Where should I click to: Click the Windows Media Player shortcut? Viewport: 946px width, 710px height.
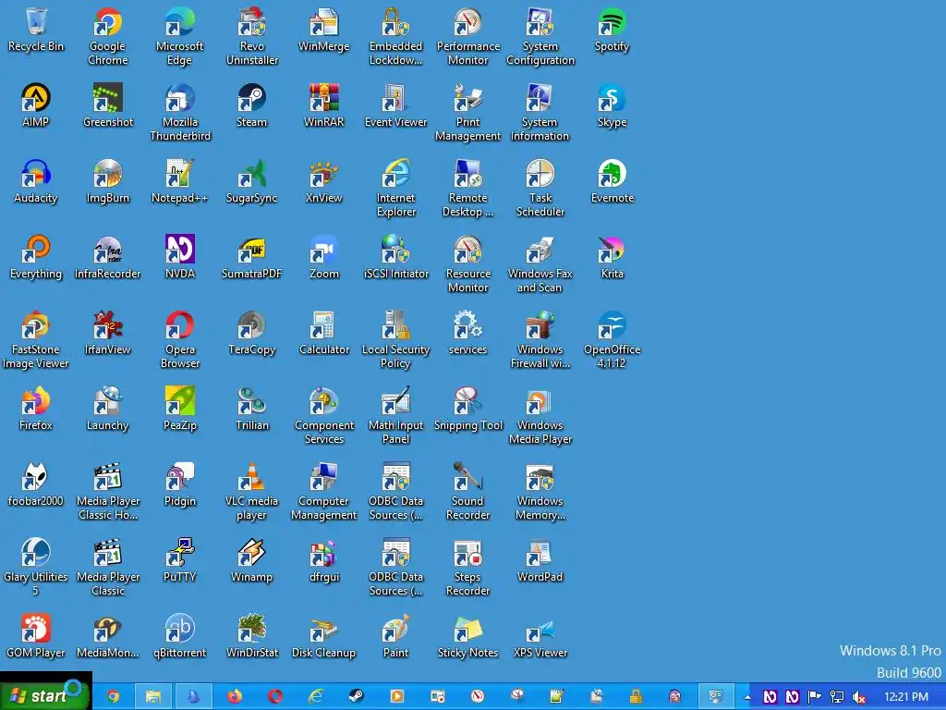point(540,416)
